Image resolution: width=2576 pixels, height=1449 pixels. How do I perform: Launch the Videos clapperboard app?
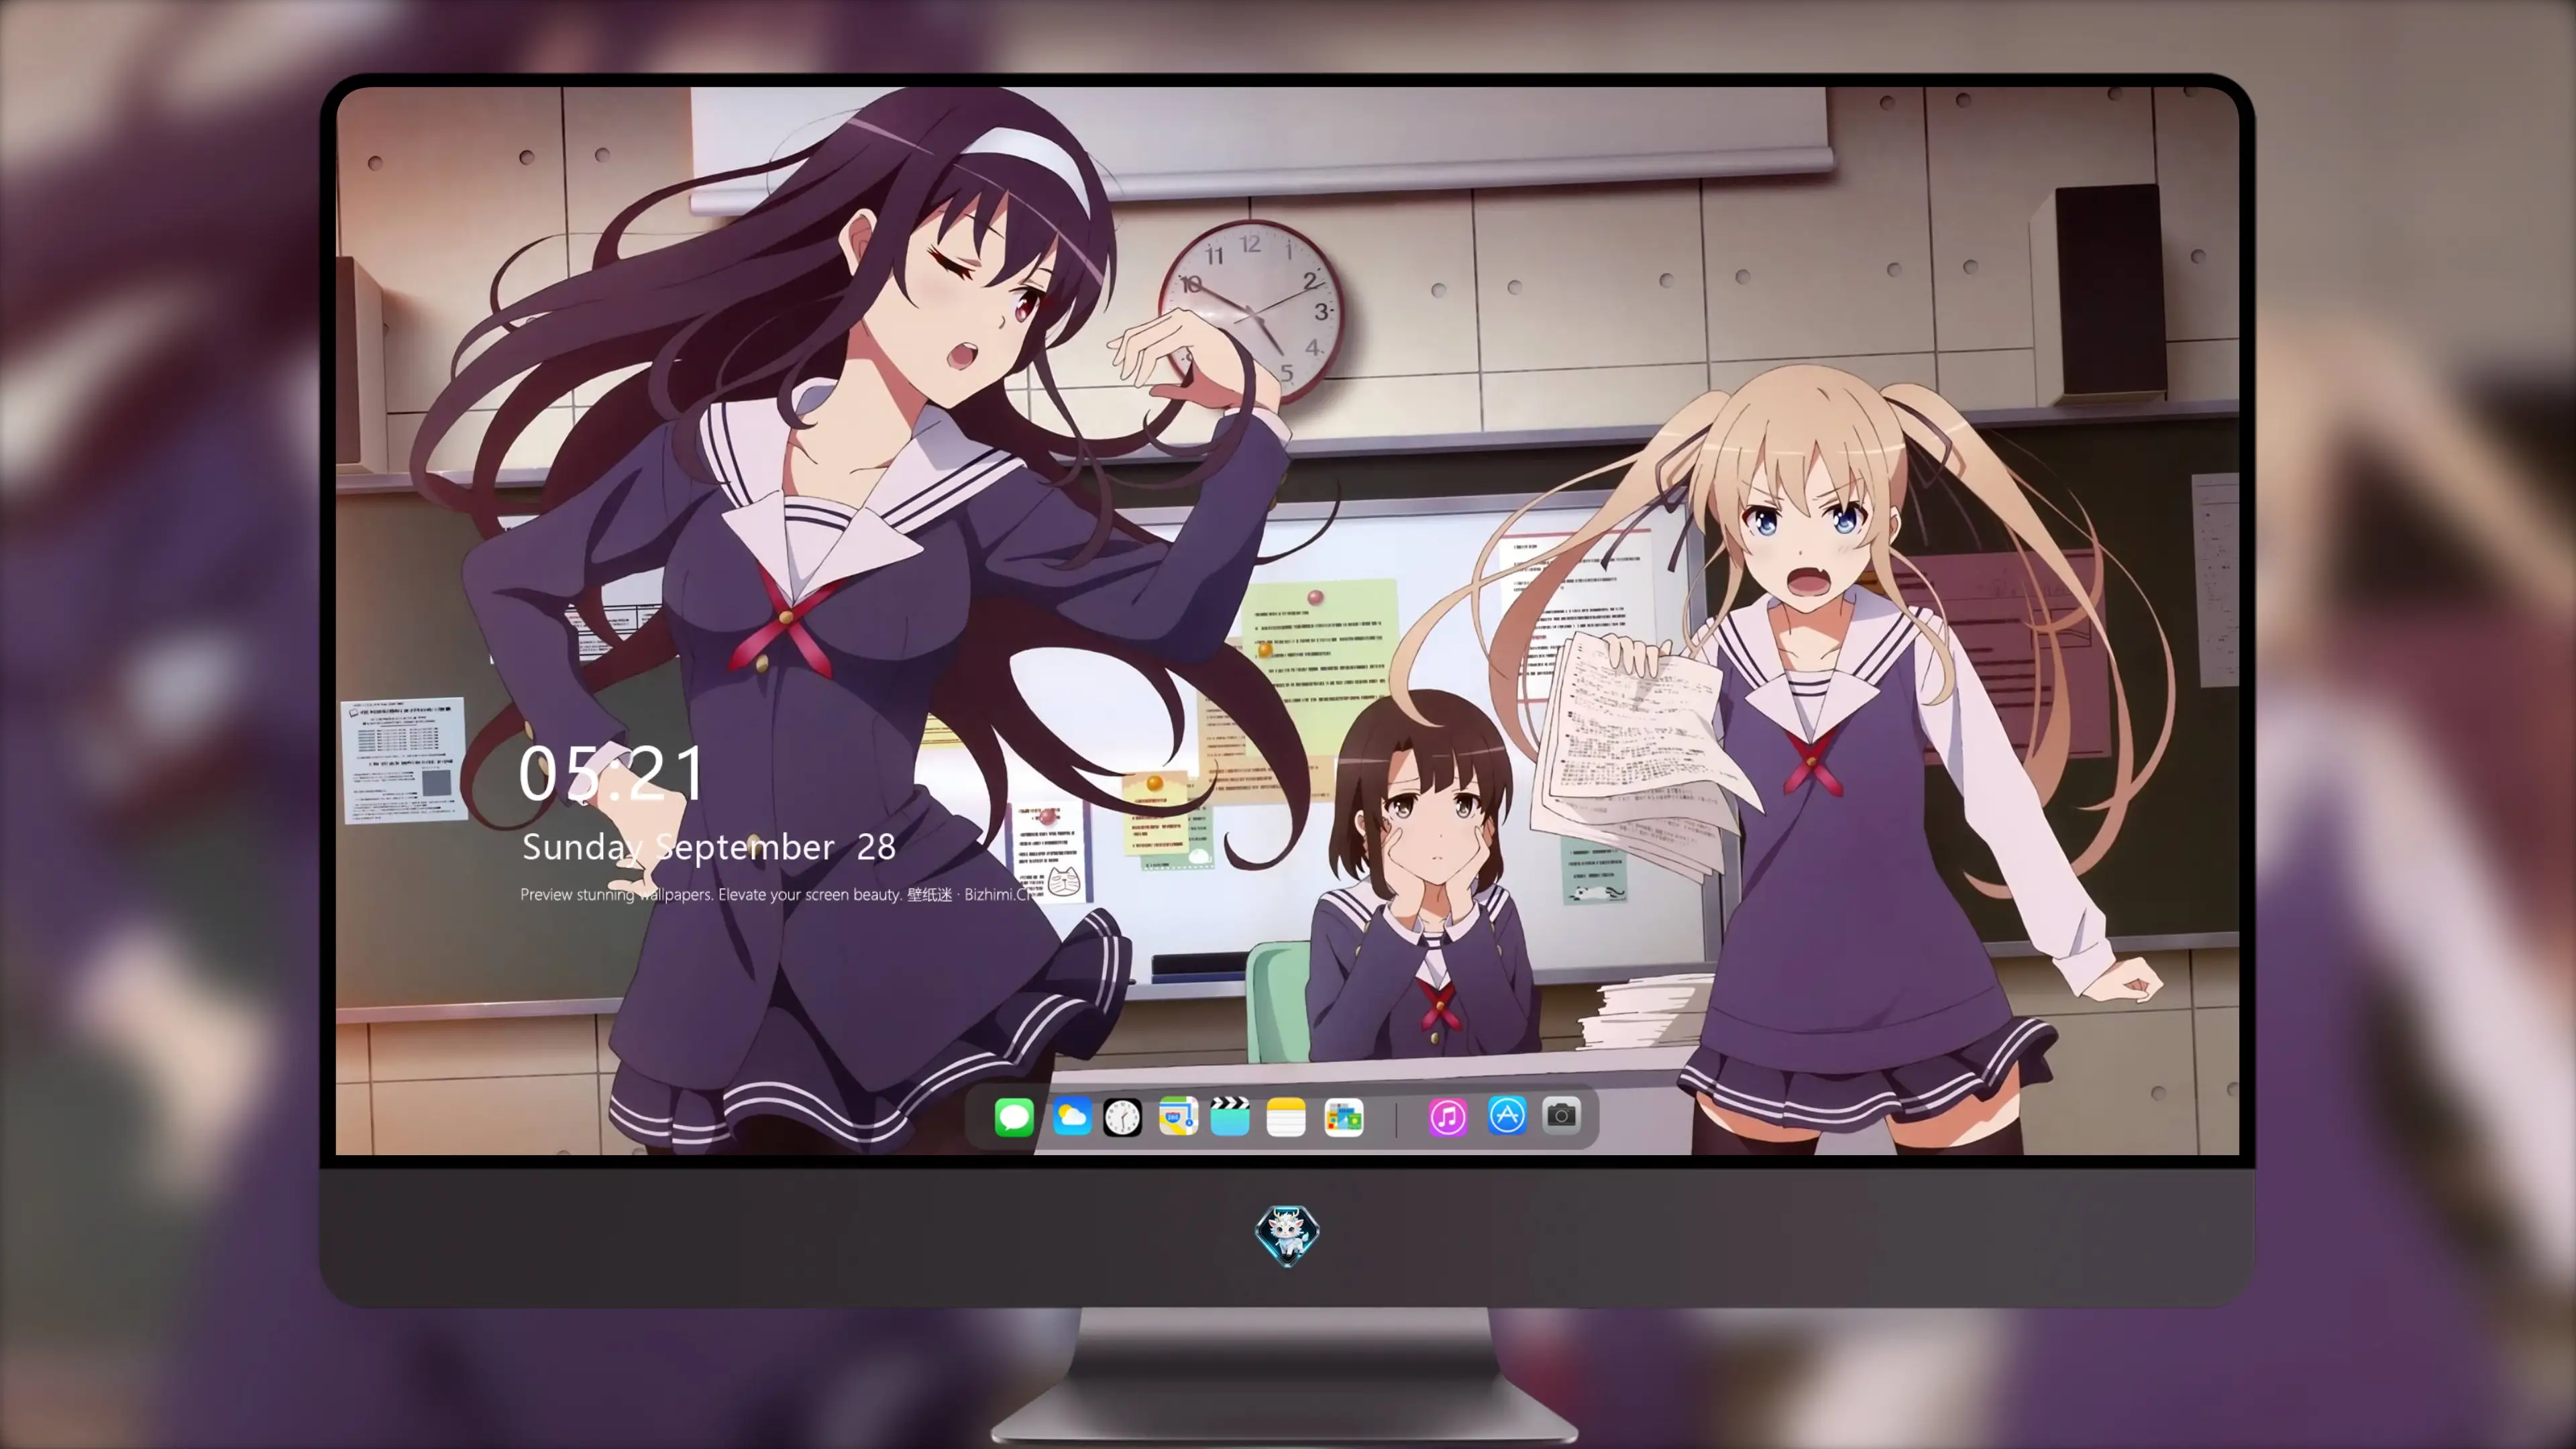[x=1230, y=1117]
